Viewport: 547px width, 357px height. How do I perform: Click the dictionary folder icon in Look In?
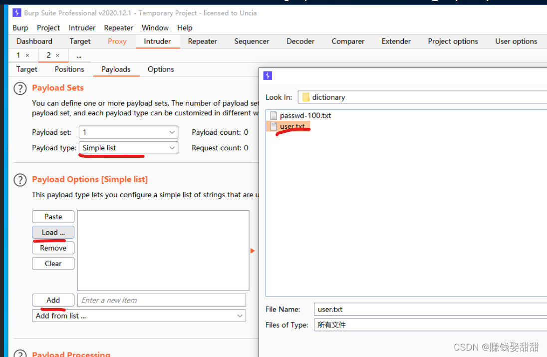[x=306, y=97]
